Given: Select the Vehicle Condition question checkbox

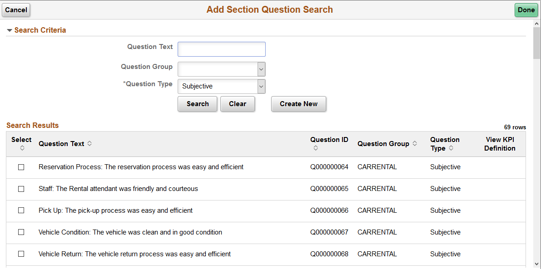Looking at the screenshot, I should tap(20, 232).
